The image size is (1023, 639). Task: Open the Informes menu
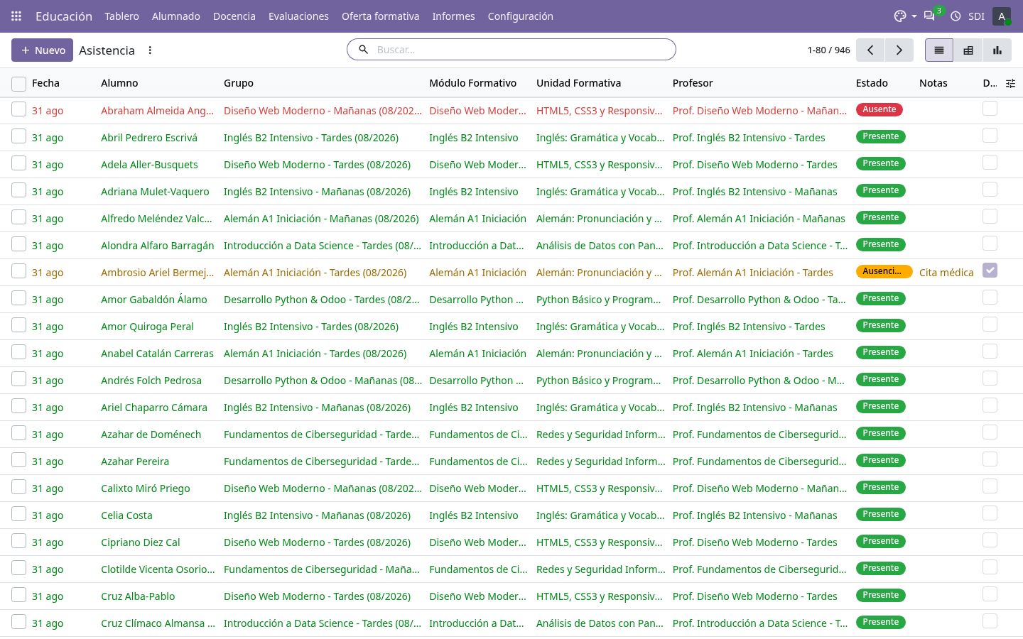pos(454,16)
